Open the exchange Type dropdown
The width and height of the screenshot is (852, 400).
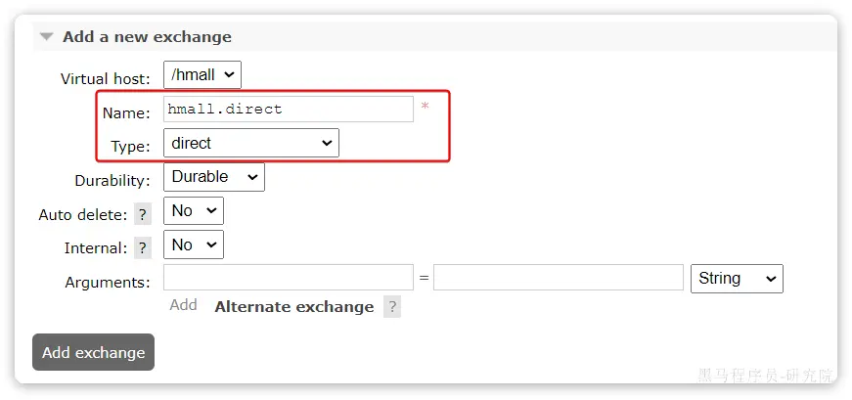click(250, 143)
